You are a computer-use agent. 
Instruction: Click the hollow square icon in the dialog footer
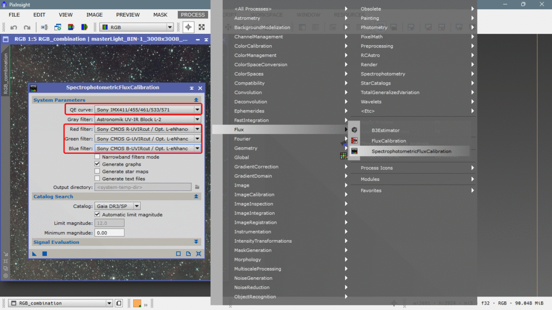(x=178, y=254)
